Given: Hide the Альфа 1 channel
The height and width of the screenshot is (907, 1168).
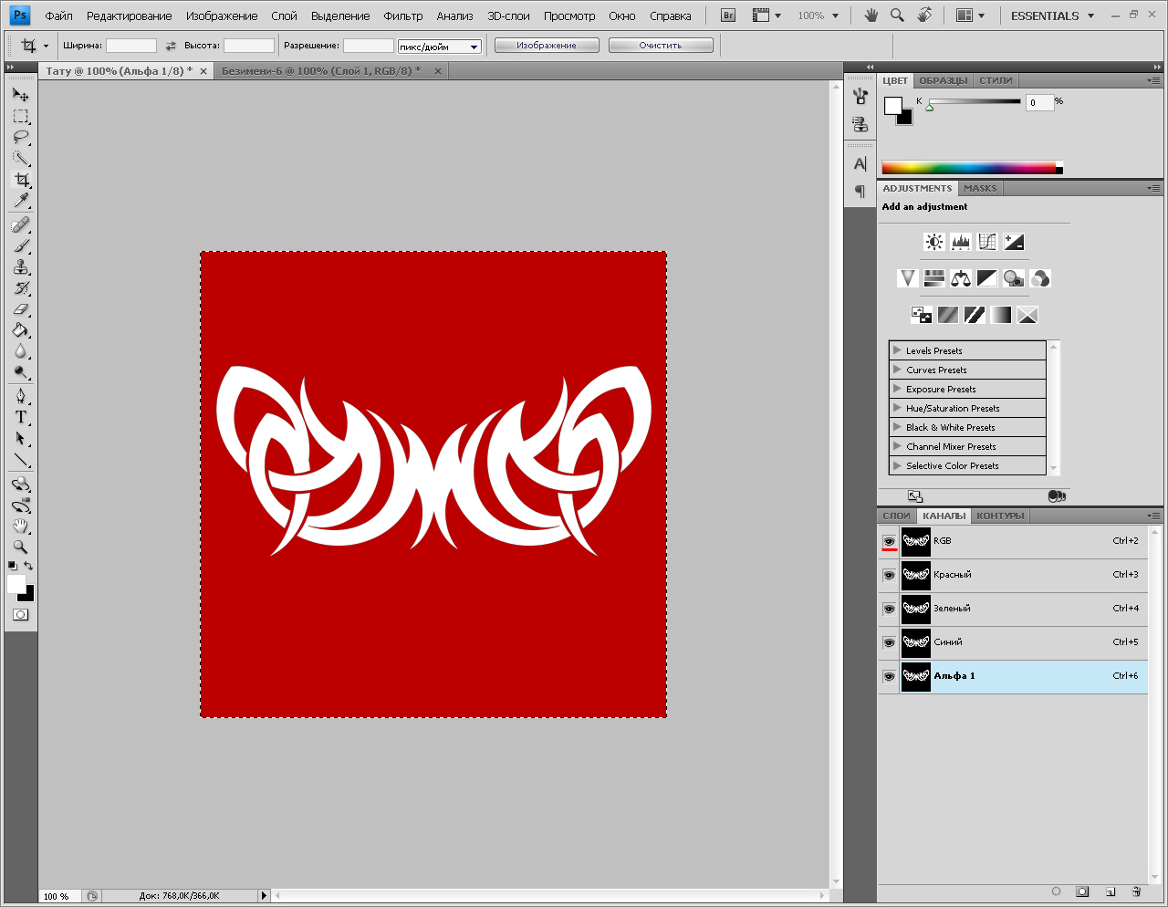Looking at the screenshot, I should (x=889, y=676).
